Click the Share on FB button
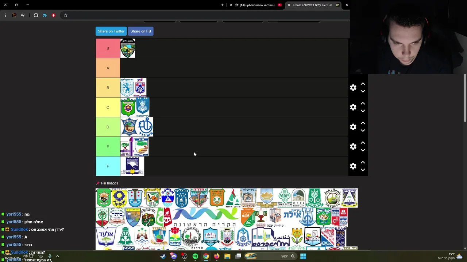 coord(140,31)
